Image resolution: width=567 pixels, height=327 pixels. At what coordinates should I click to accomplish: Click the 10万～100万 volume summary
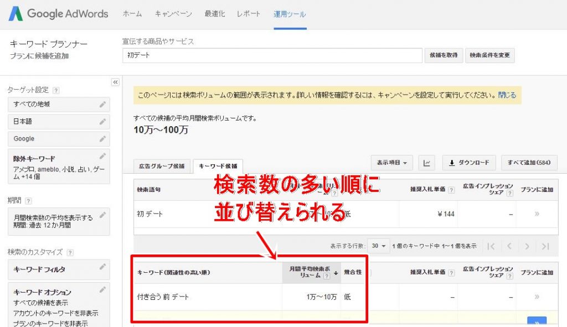click(161, 129)
